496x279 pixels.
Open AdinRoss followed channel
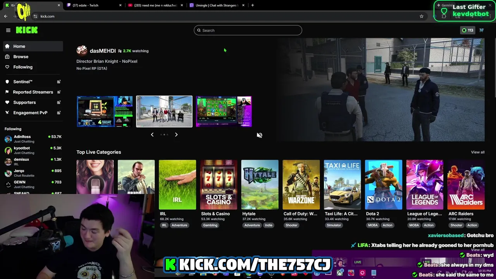pos(33,139)
